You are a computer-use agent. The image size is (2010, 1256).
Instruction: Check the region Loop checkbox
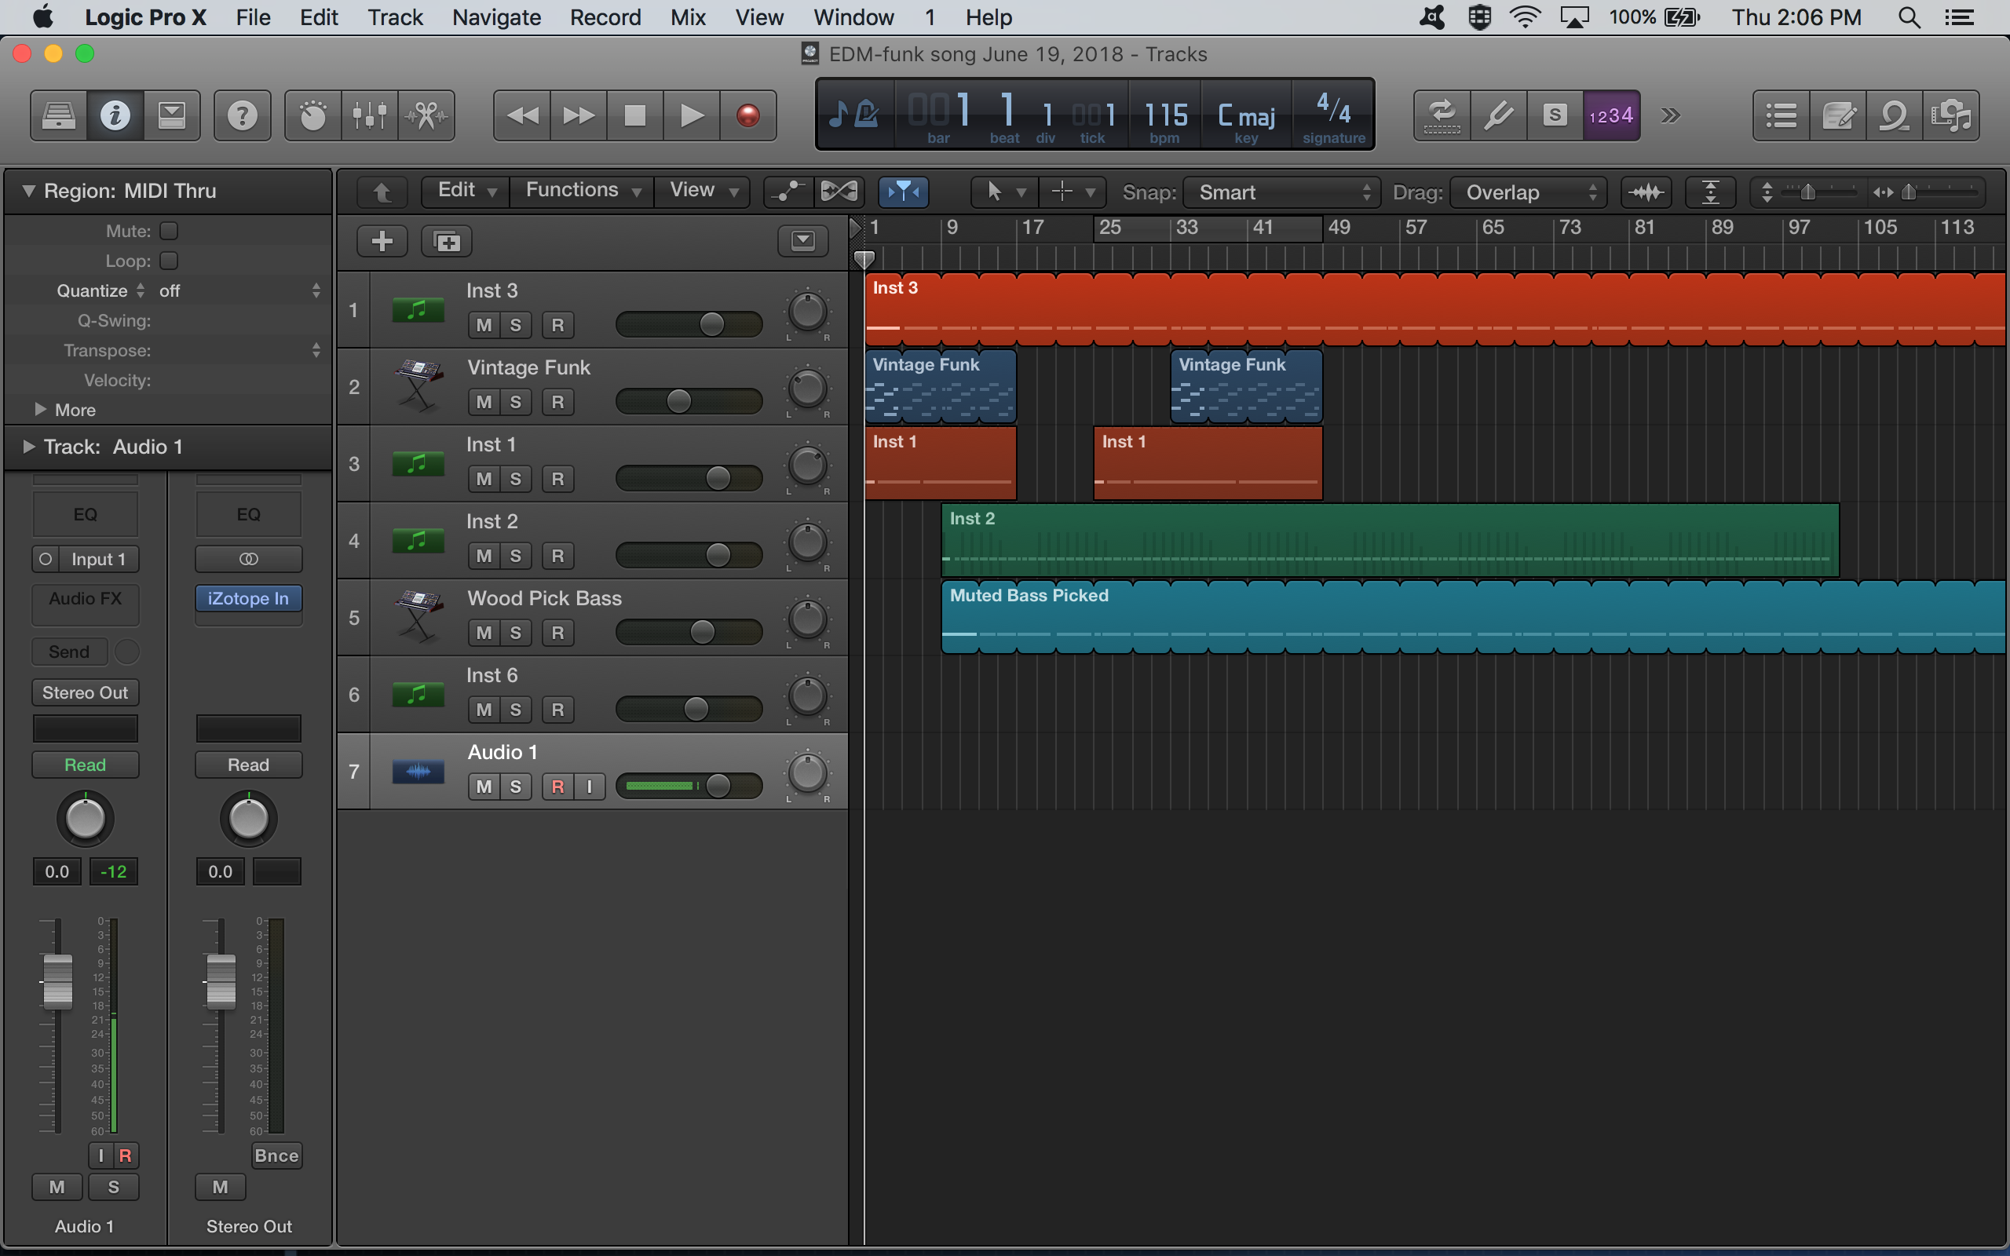(169, 261)
